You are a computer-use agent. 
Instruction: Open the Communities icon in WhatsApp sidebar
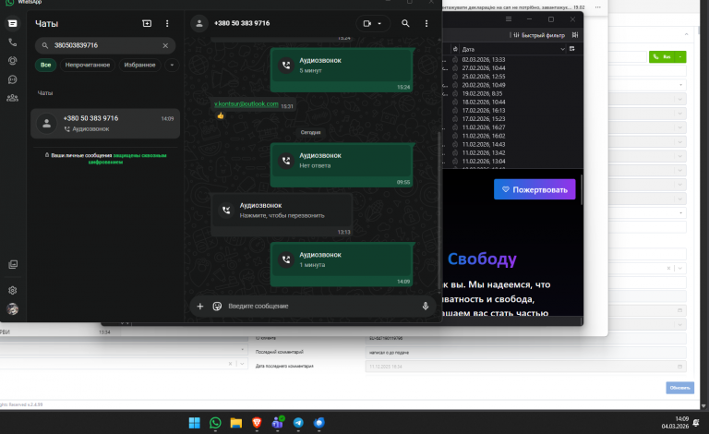(12, 98)
